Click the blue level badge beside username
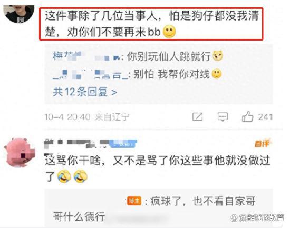The height and width of the screenshot is (228, 290). click(123, 144)
